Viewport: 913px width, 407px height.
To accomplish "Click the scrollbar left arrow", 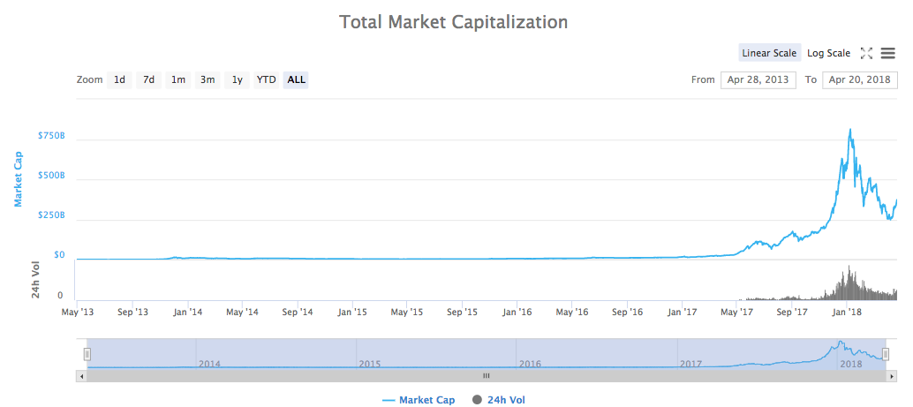I will coord(83,375).
